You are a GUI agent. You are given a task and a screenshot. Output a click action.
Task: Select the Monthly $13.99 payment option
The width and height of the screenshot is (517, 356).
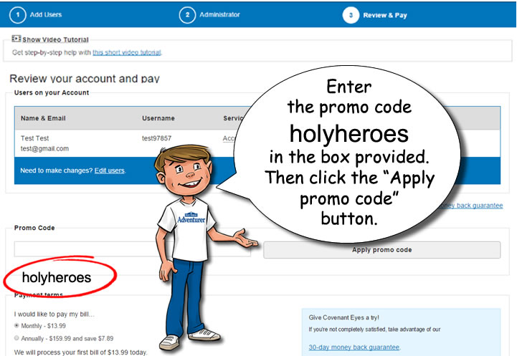pos(16,326)
